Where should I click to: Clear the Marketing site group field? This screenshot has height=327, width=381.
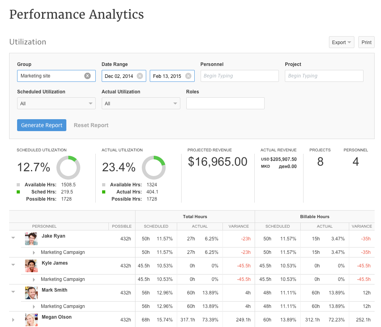[87, 76]
